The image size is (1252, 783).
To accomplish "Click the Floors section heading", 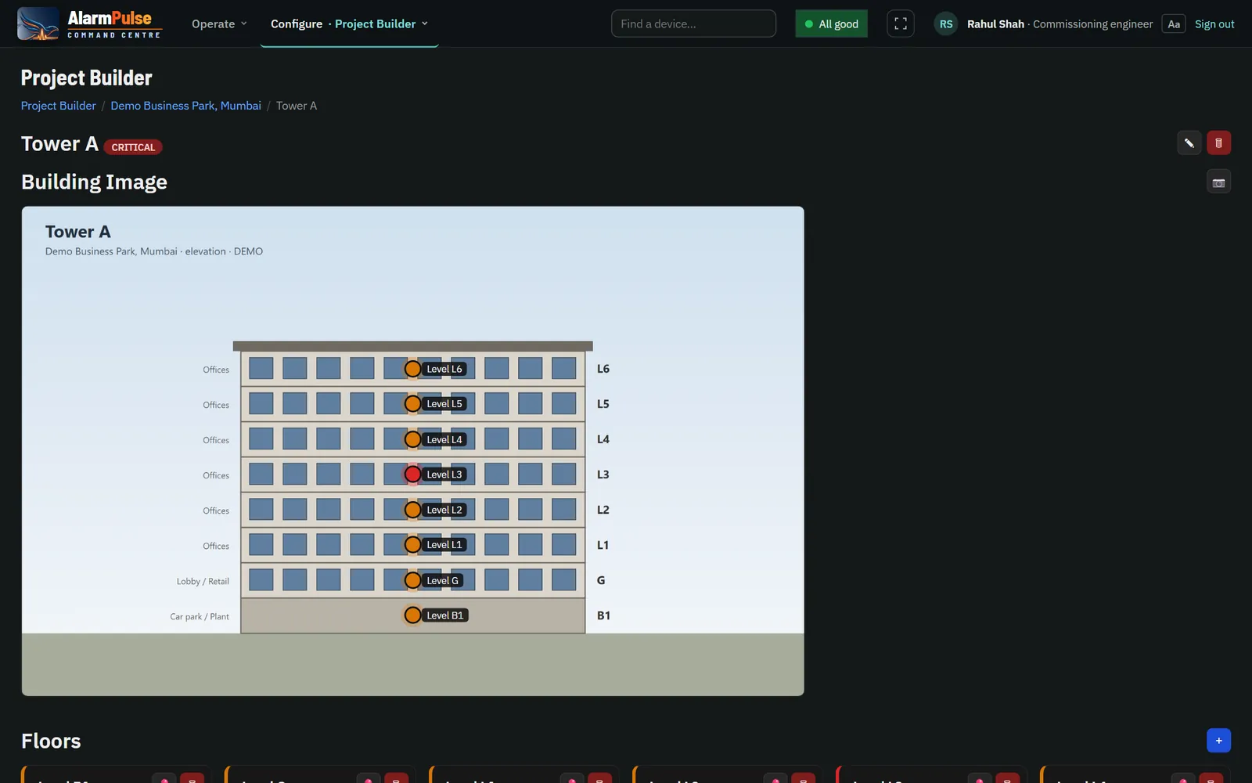I will click(x=51, y=741).
